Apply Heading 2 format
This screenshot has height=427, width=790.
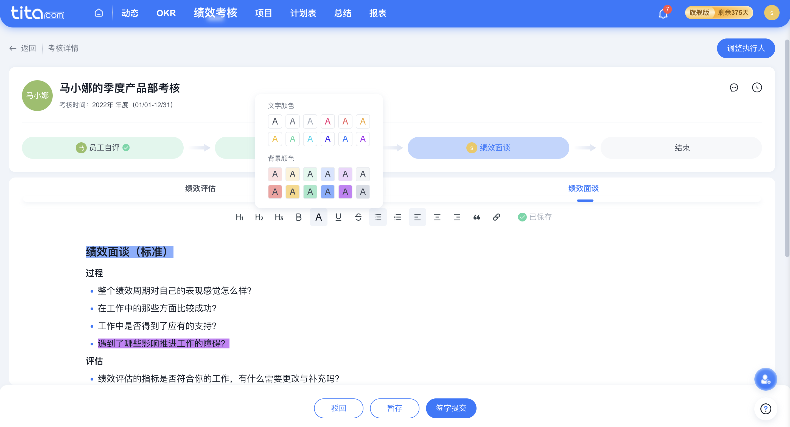[259, 217]
